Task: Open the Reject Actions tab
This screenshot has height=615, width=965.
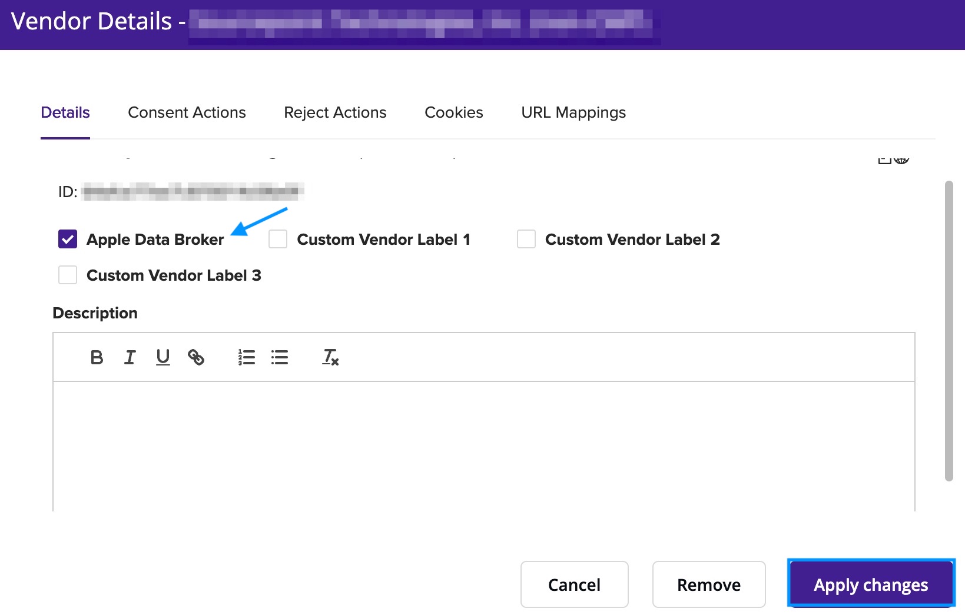Action: coord(335,112)
